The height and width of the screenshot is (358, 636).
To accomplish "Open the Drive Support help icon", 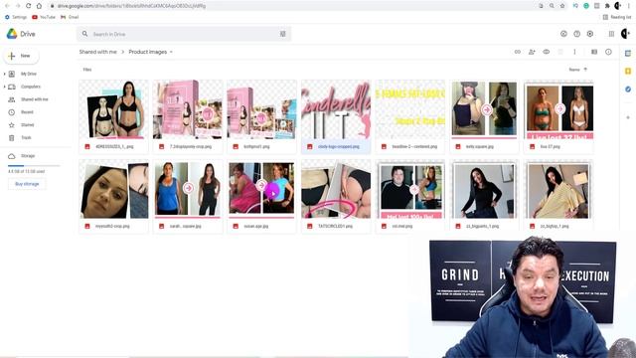I will [x=576, y=34].
